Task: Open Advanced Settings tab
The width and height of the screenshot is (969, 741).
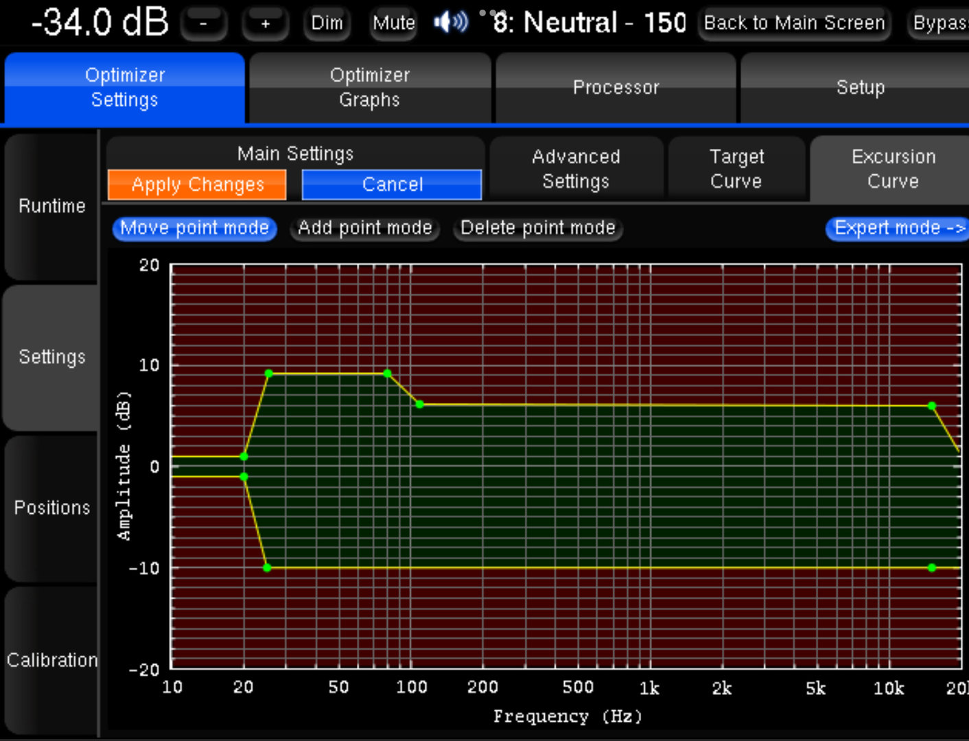Action: pos(576,169)
